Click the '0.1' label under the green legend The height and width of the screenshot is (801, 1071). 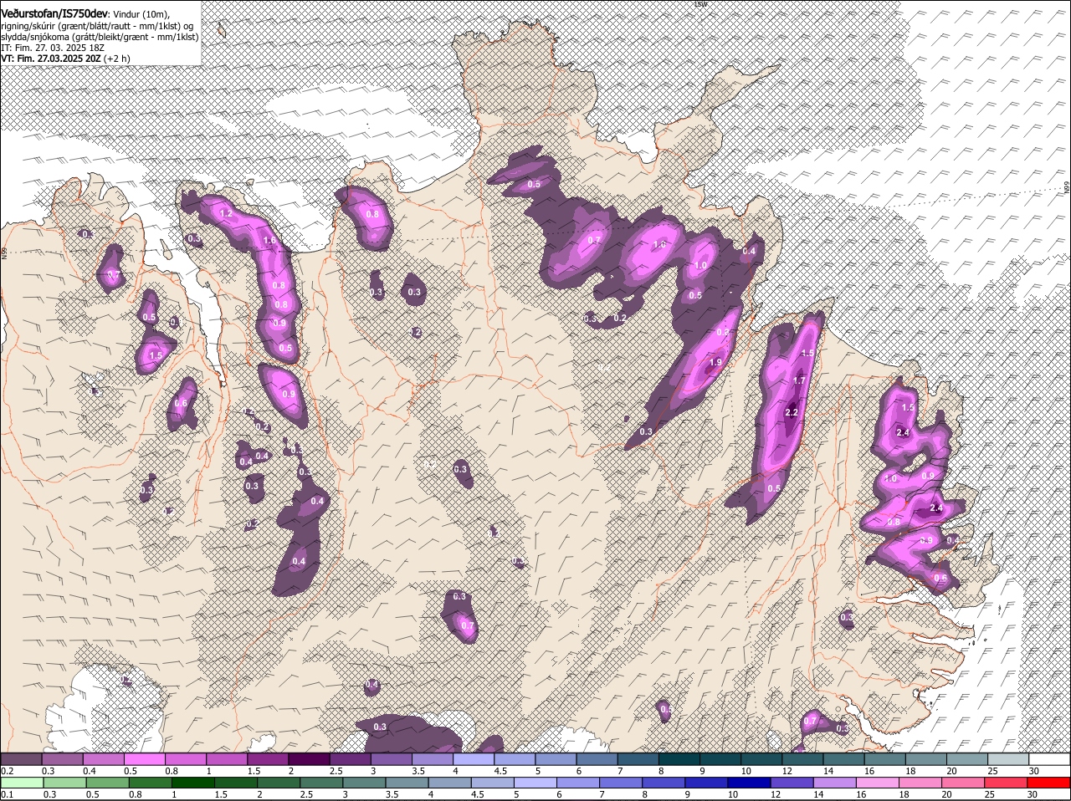click(x=8, y=794)
